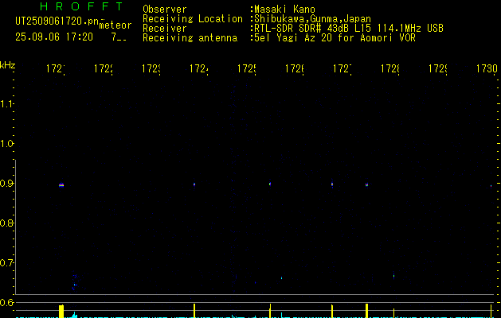
Task: Click the 0.9 kHz echo between 1725 and 1726
Action: click(270, 184)
